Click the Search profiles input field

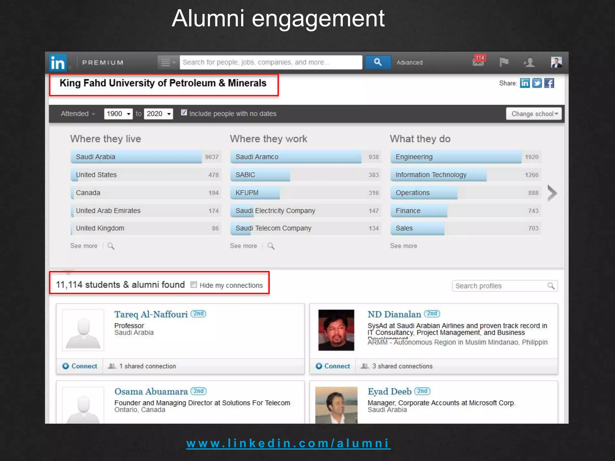click(505, 286)
